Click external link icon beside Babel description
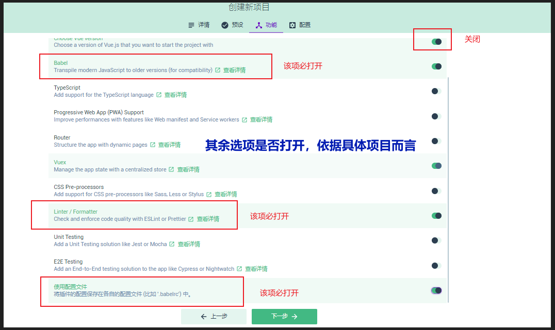Viewport: 555px width, 330px height. pos(218,70)
